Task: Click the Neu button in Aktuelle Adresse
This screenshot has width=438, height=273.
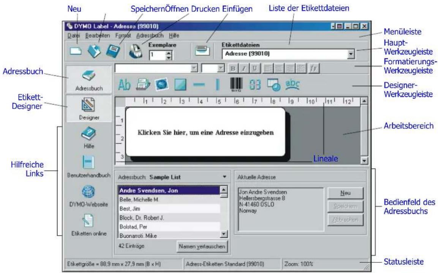Action: coord(345,193)
